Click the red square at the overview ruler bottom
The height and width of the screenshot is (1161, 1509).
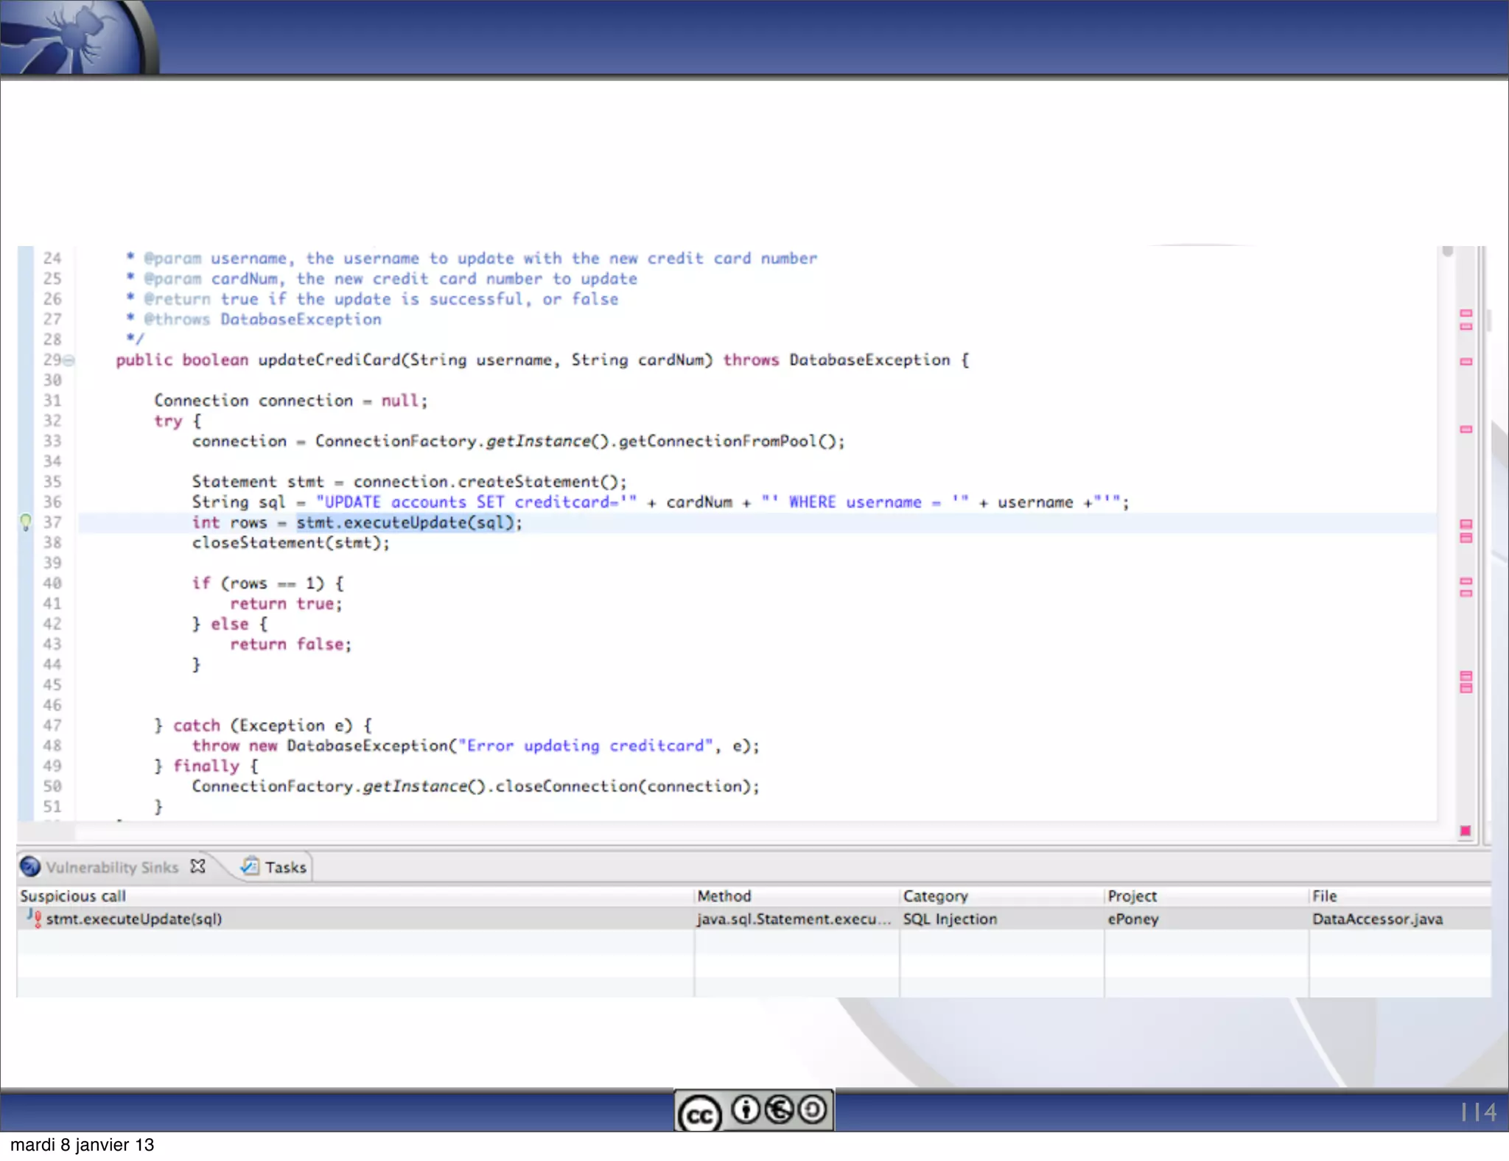pos(1466,830)
